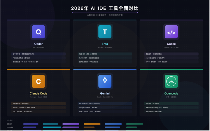Click the orange bar in 模型能力 row
The image size is (210, 131).
(92, 124)
